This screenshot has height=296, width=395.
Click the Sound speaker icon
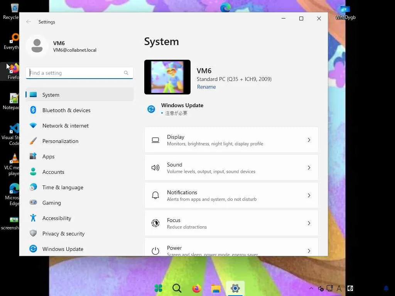click(155, 168)
